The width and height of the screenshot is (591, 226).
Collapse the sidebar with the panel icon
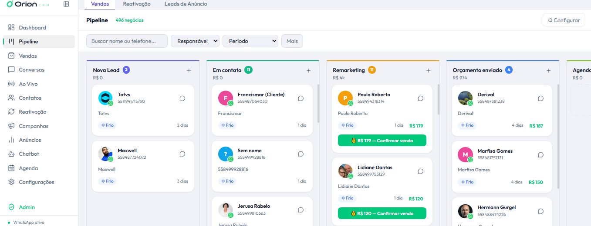click(x=66, y=4)
